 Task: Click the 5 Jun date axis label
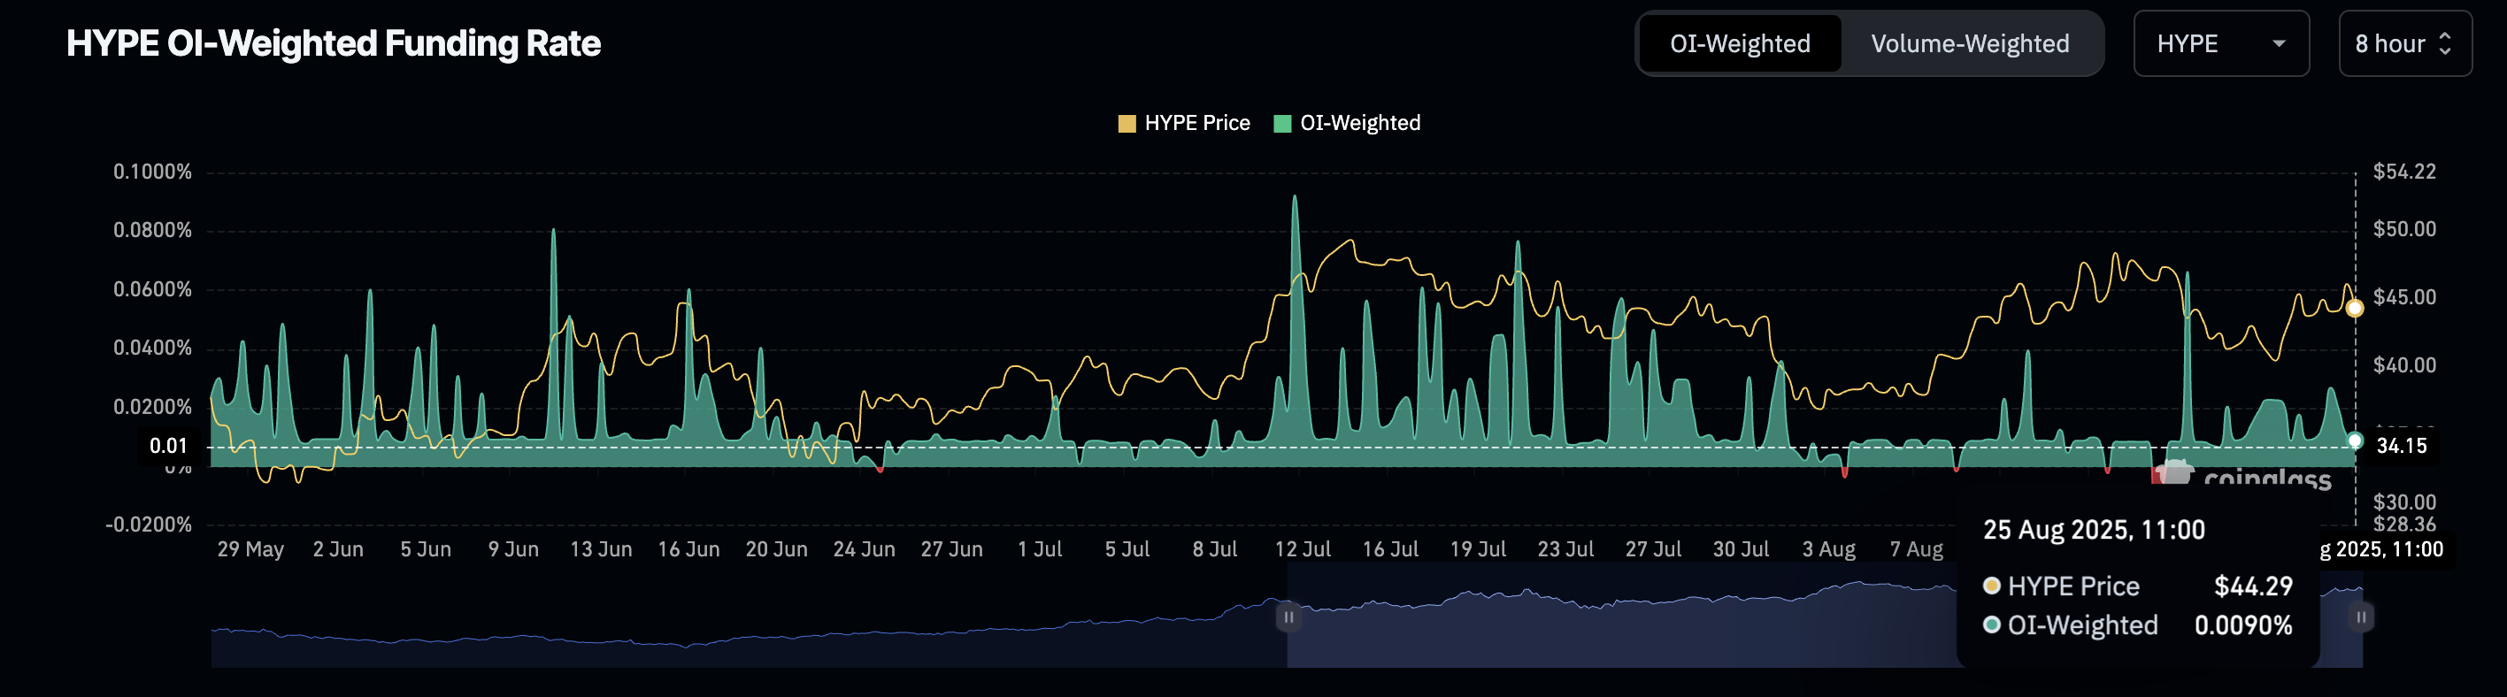click(426, 549)
